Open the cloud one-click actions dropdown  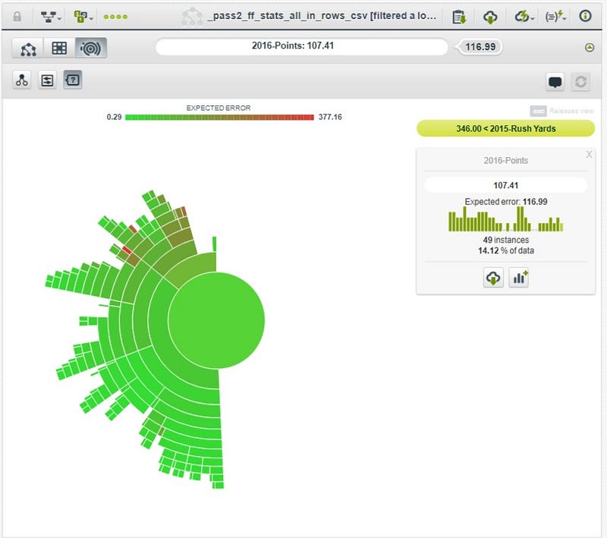coord(524,17)
